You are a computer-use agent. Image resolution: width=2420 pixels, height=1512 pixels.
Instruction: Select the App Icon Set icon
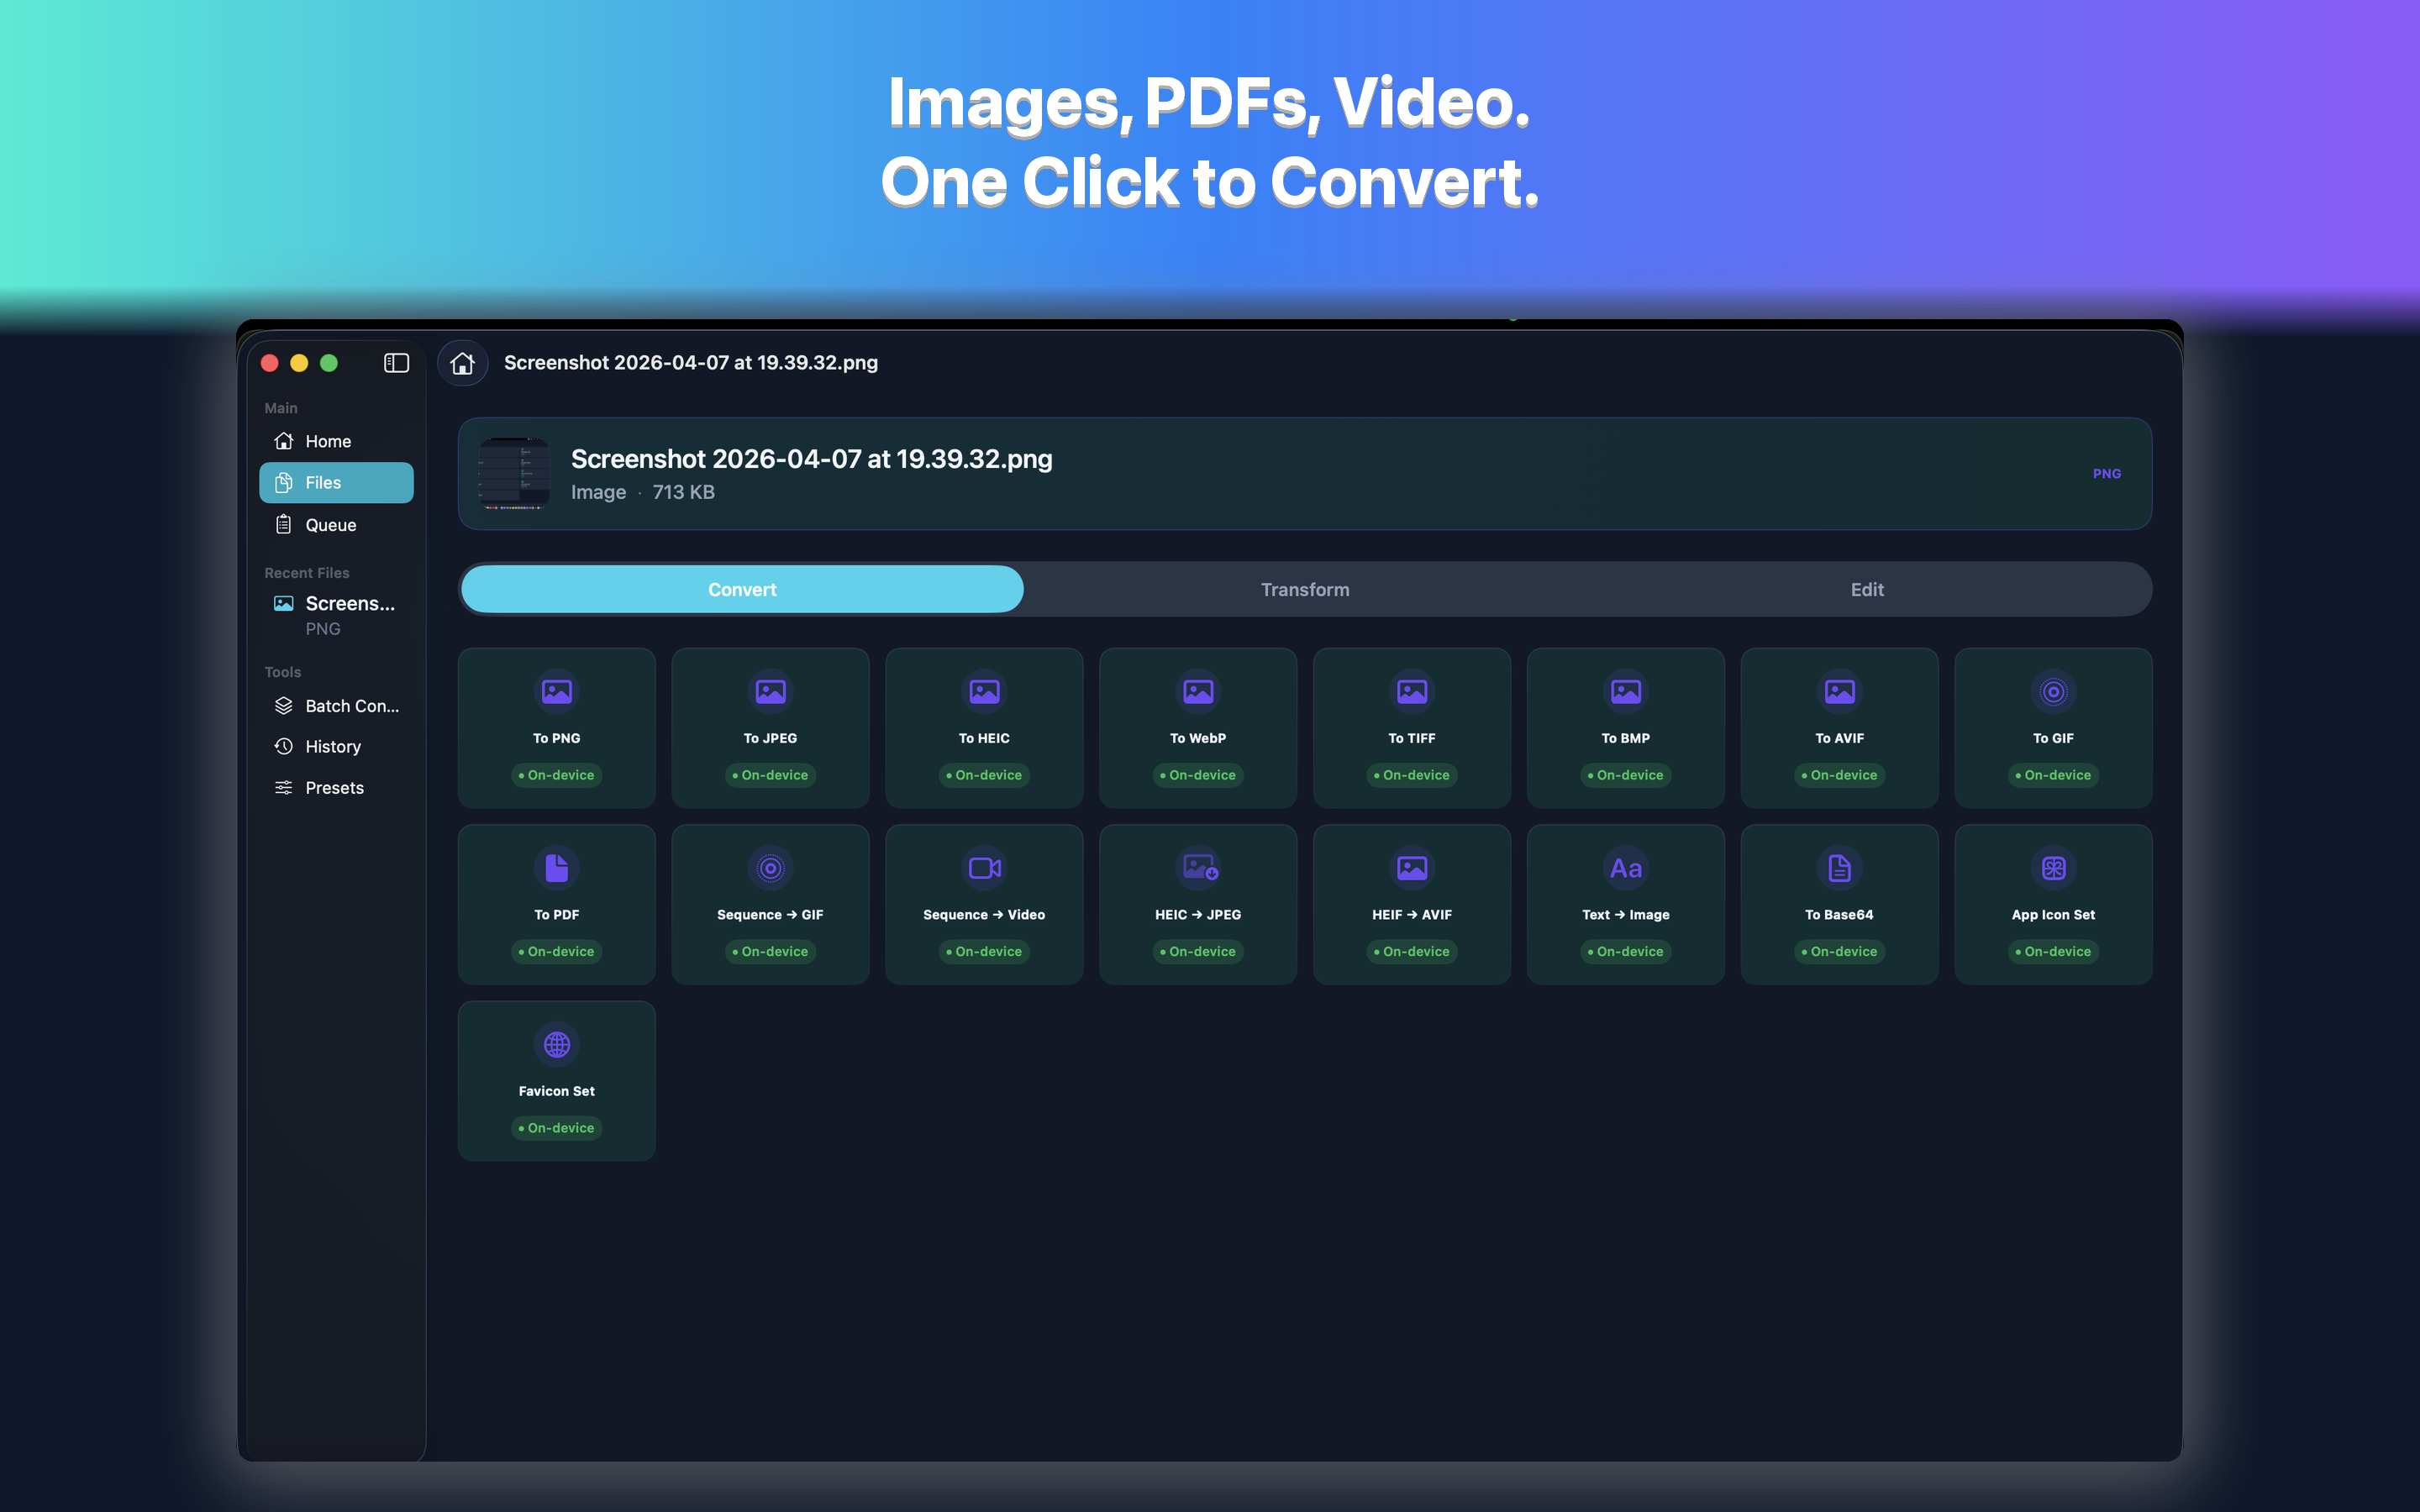point(2053,868)
